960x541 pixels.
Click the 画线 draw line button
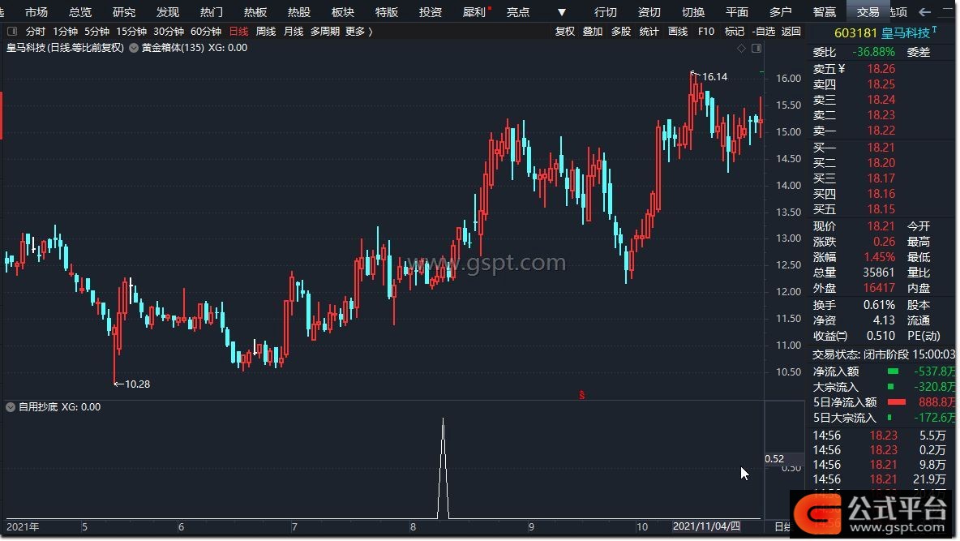coord(678,32)
